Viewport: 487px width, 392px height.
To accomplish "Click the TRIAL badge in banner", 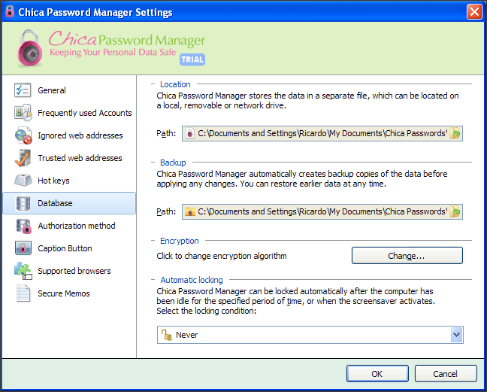I will click(192, 59).
